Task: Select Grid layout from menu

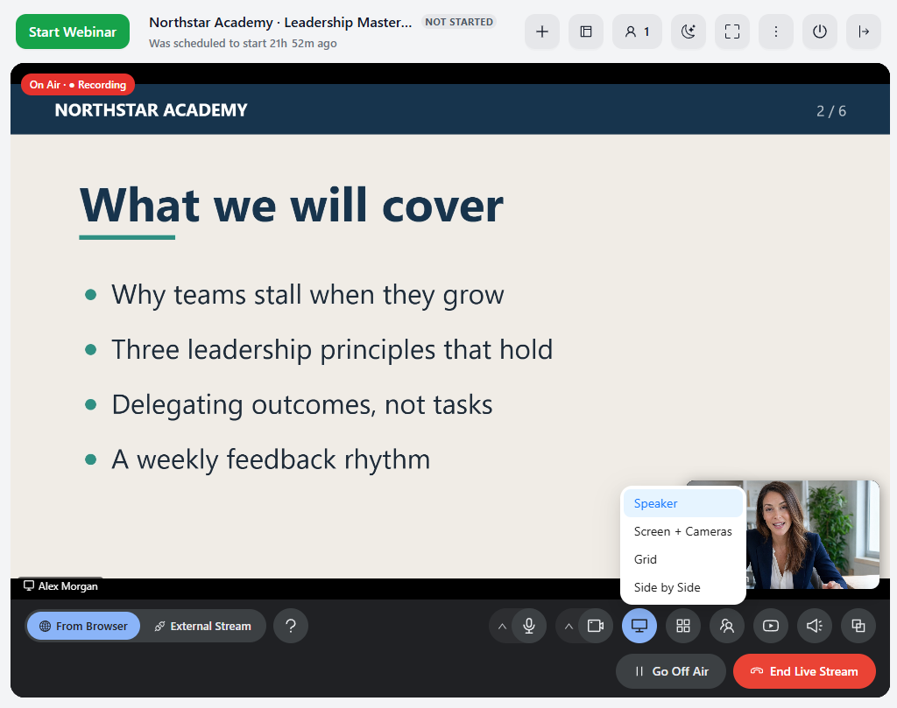Action: pos(683,559)
